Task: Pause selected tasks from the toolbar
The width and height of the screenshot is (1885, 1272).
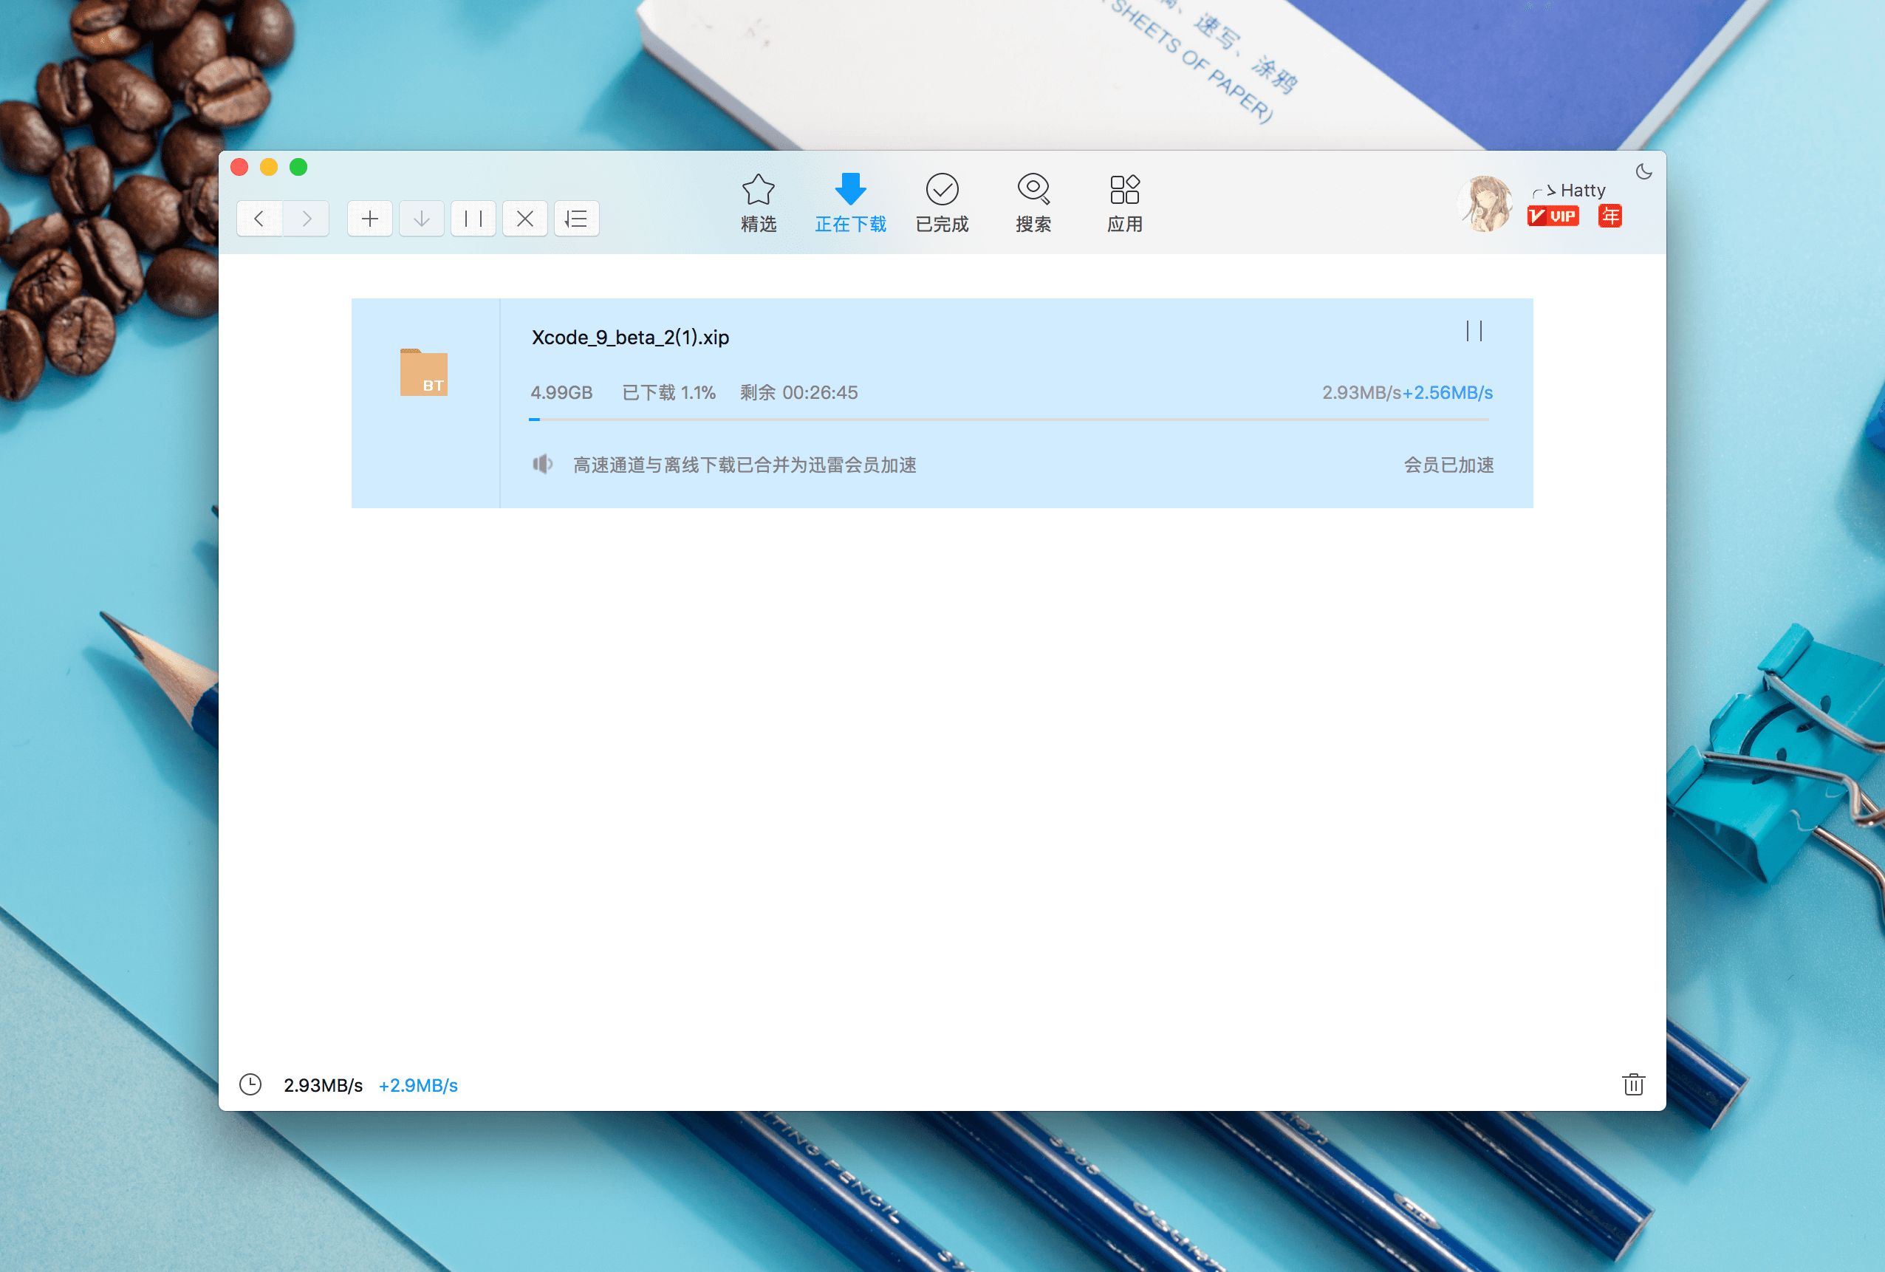Action: click(x=473, y=218)
